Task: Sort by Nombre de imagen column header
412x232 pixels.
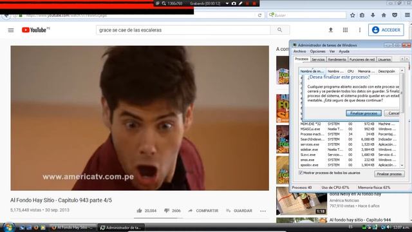Action: [312, 71]
